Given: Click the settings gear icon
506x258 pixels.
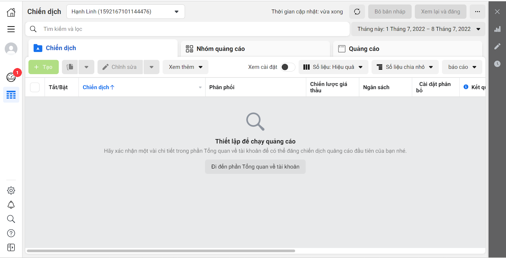Looking at the screenshot, I should point(11,191).
